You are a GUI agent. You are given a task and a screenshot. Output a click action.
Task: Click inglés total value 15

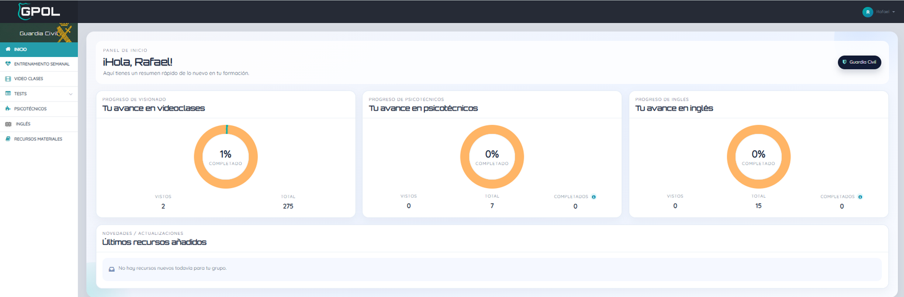tap(759, 206)
